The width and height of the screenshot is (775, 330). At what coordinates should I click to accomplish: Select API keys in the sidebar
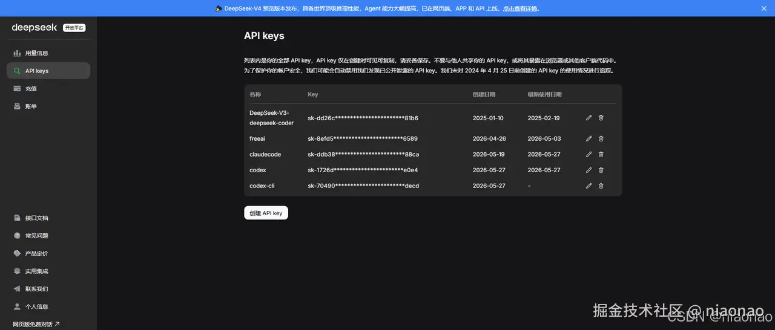click(48, 71)
